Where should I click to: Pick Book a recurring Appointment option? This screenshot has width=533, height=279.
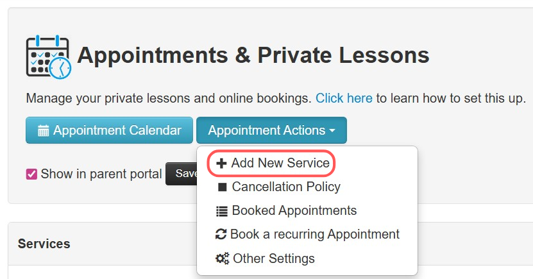click(x=314, y=235)
